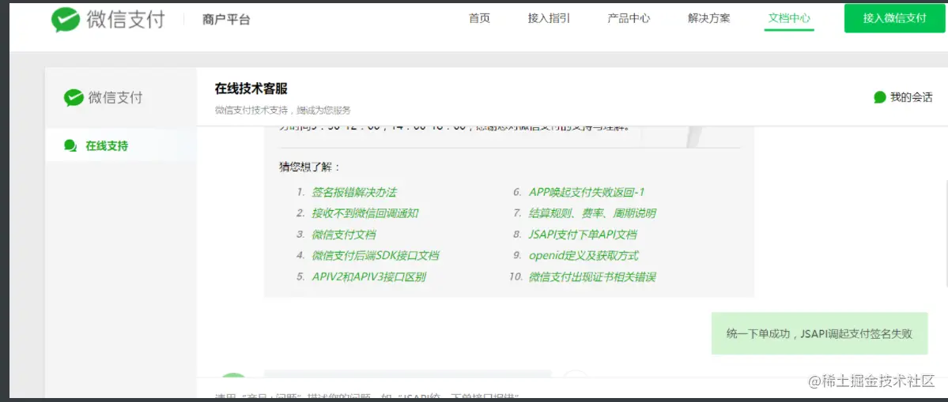Open link APIV2和APIV3接口区别
Viewport: 948px width, 402px height.
pos(368,276)
